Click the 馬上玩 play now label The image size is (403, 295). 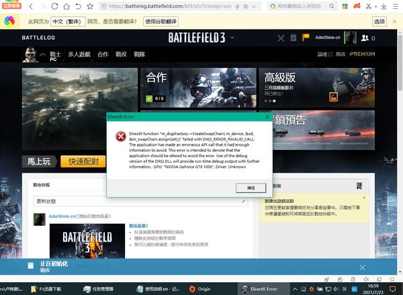pos(39,161)
